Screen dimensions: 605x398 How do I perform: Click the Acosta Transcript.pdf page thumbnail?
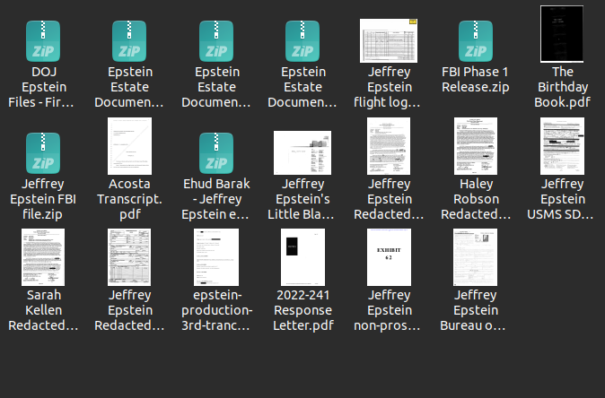(x=129, y=146)
